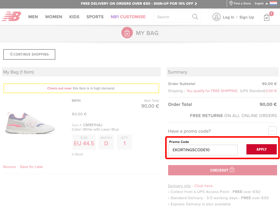
Task: Click the user account avatar icon
Action: (x=216, y=17)
